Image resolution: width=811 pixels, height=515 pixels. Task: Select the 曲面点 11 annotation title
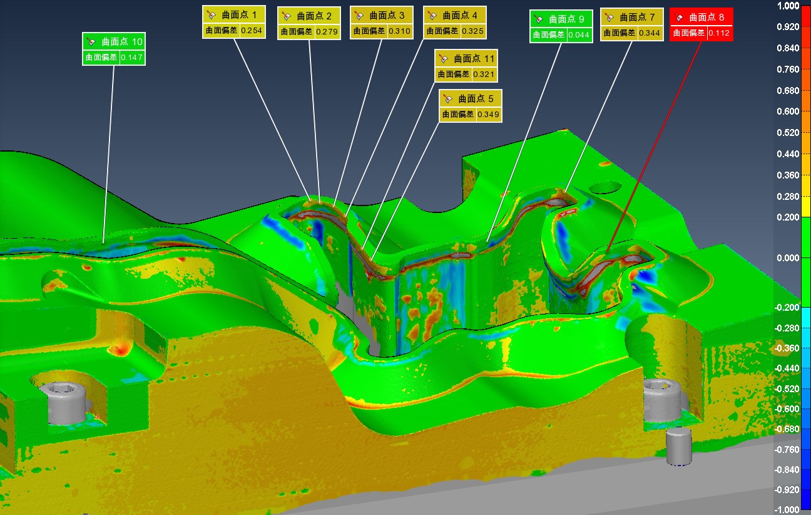click(474, 58)
